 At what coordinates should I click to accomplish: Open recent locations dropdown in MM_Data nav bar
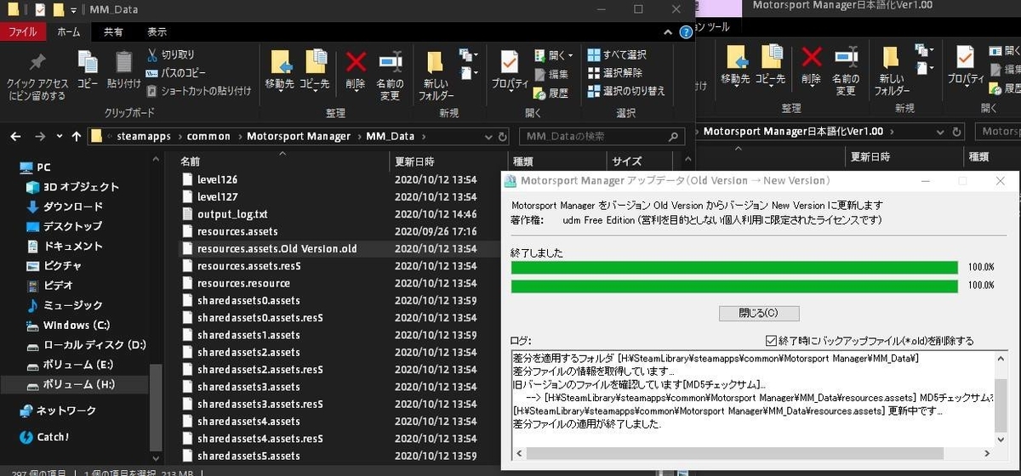point(59,136)
